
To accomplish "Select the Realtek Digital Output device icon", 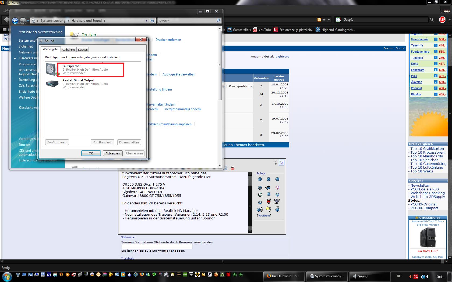I will coord(52,84).
